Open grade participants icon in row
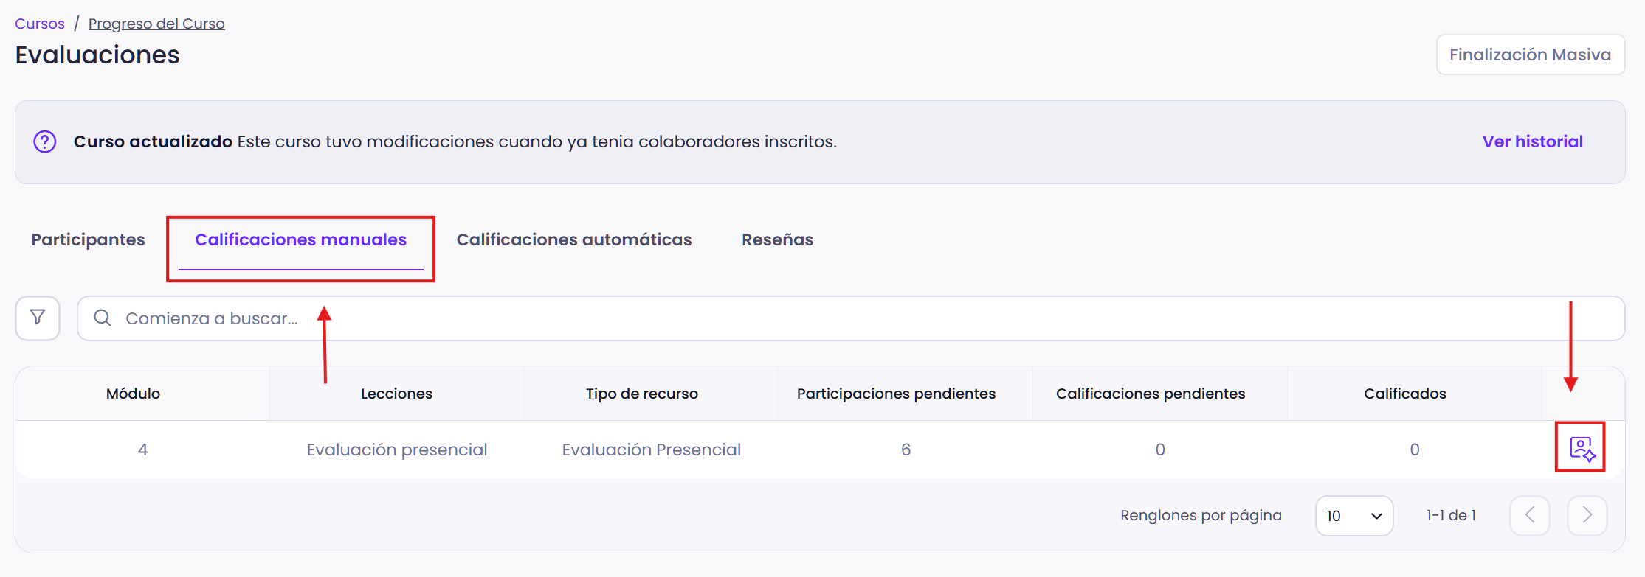This screenshot has height=577, width=1645. pos(1582,448)
